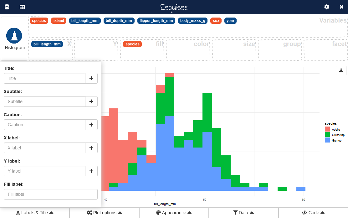348x218 pixels.
Task: Click plus button beside X label
Action: click(x=91, y=148)
